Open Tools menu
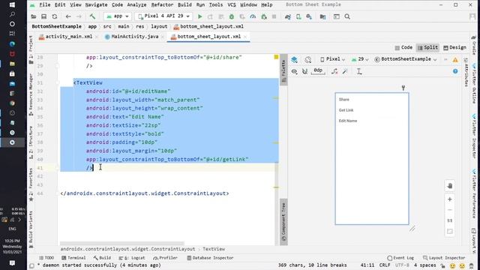This screenshot has width=480, height=270. [x=216, y=5]
